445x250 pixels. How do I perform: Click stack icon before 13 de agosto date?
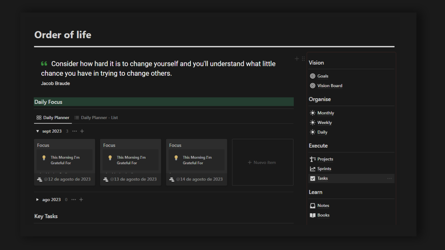pos(105,180)
